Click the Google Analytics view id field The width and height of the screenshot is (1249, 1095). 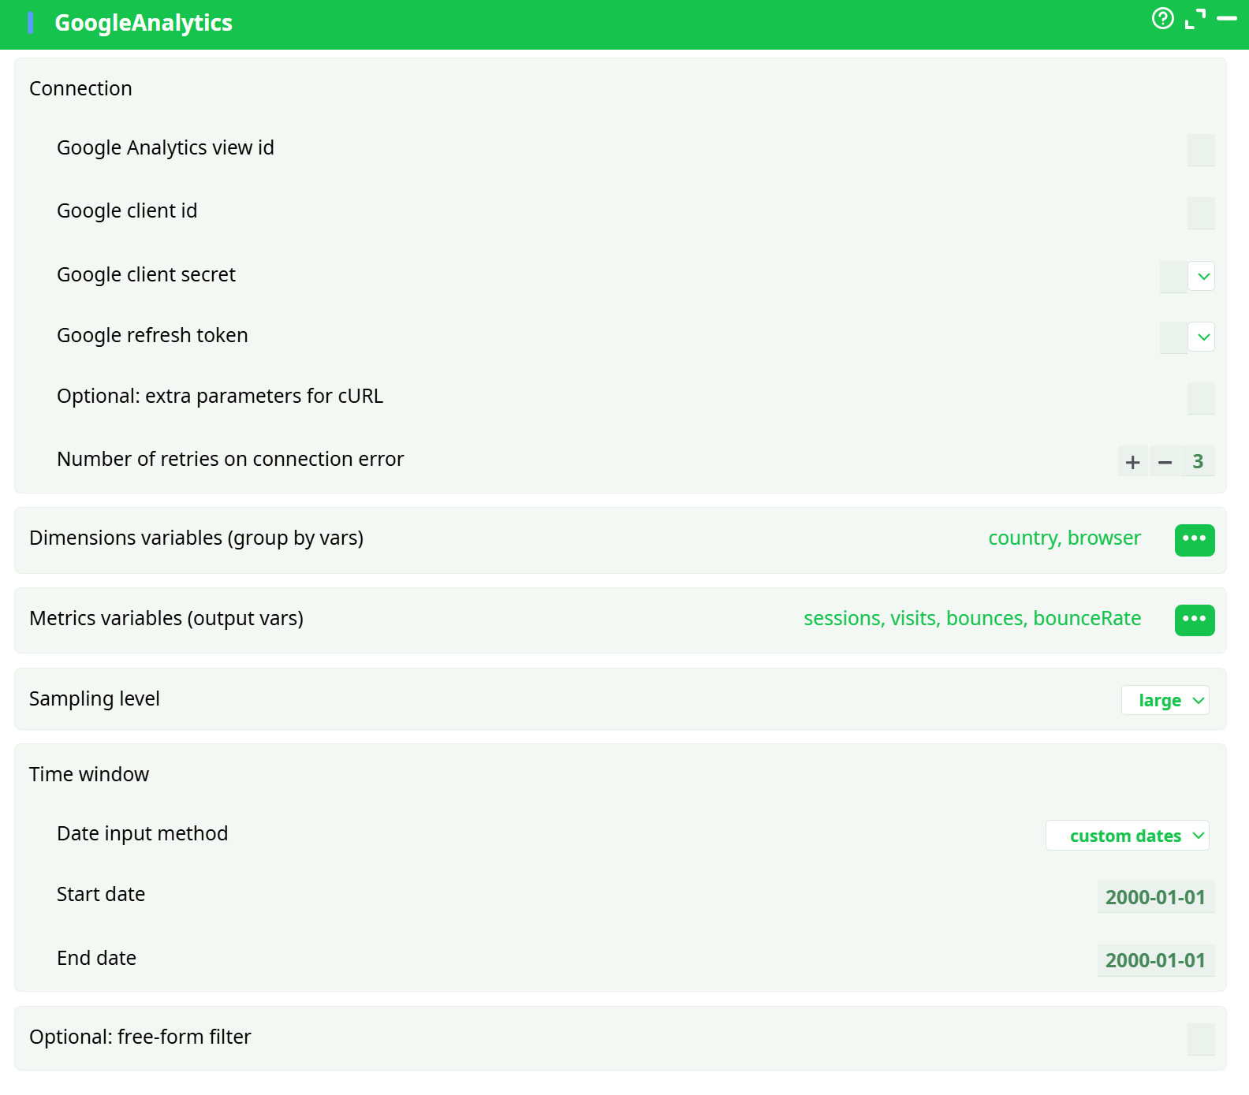[1200, 150]
